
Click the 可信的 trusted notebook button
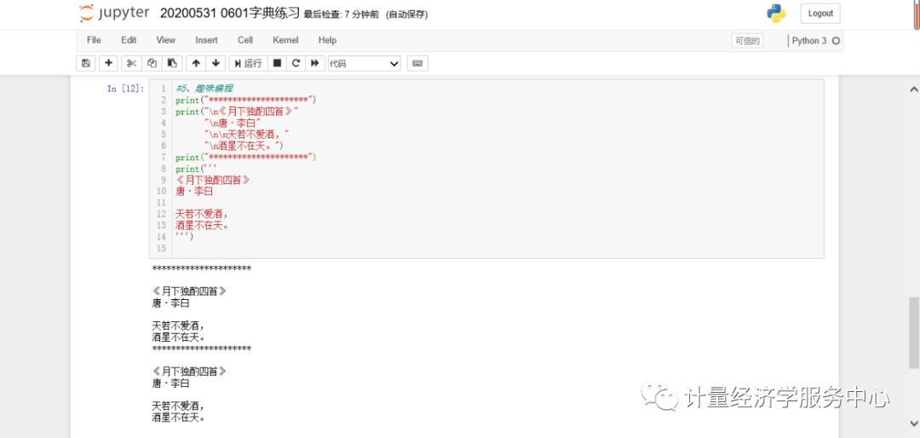[747, 41]
